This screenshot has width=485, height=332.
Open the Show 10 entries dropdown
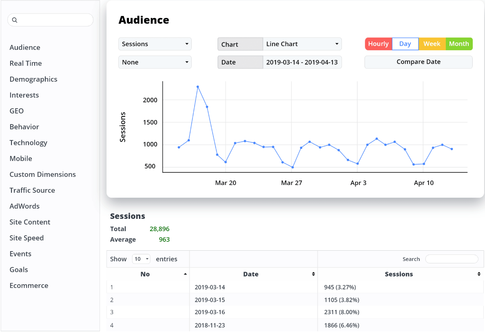pos(141,259)
